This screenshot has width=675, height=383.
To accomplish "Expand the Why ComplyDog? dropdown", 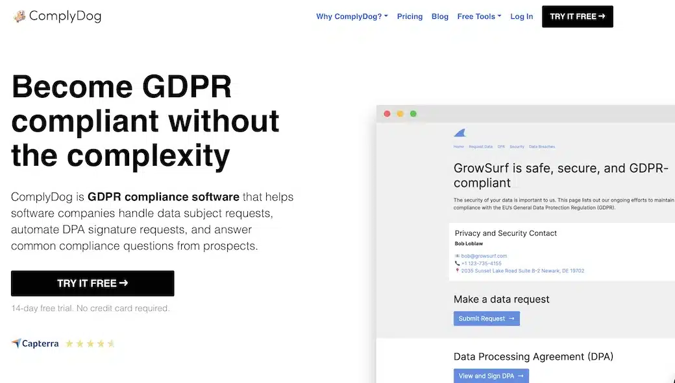I will point(352,17).
